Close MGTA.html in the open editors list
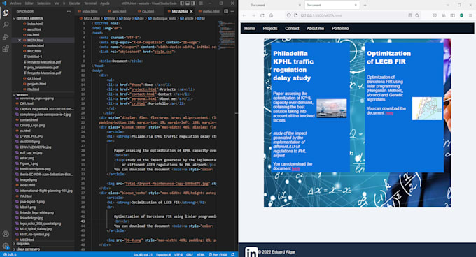 click(20, 41)
